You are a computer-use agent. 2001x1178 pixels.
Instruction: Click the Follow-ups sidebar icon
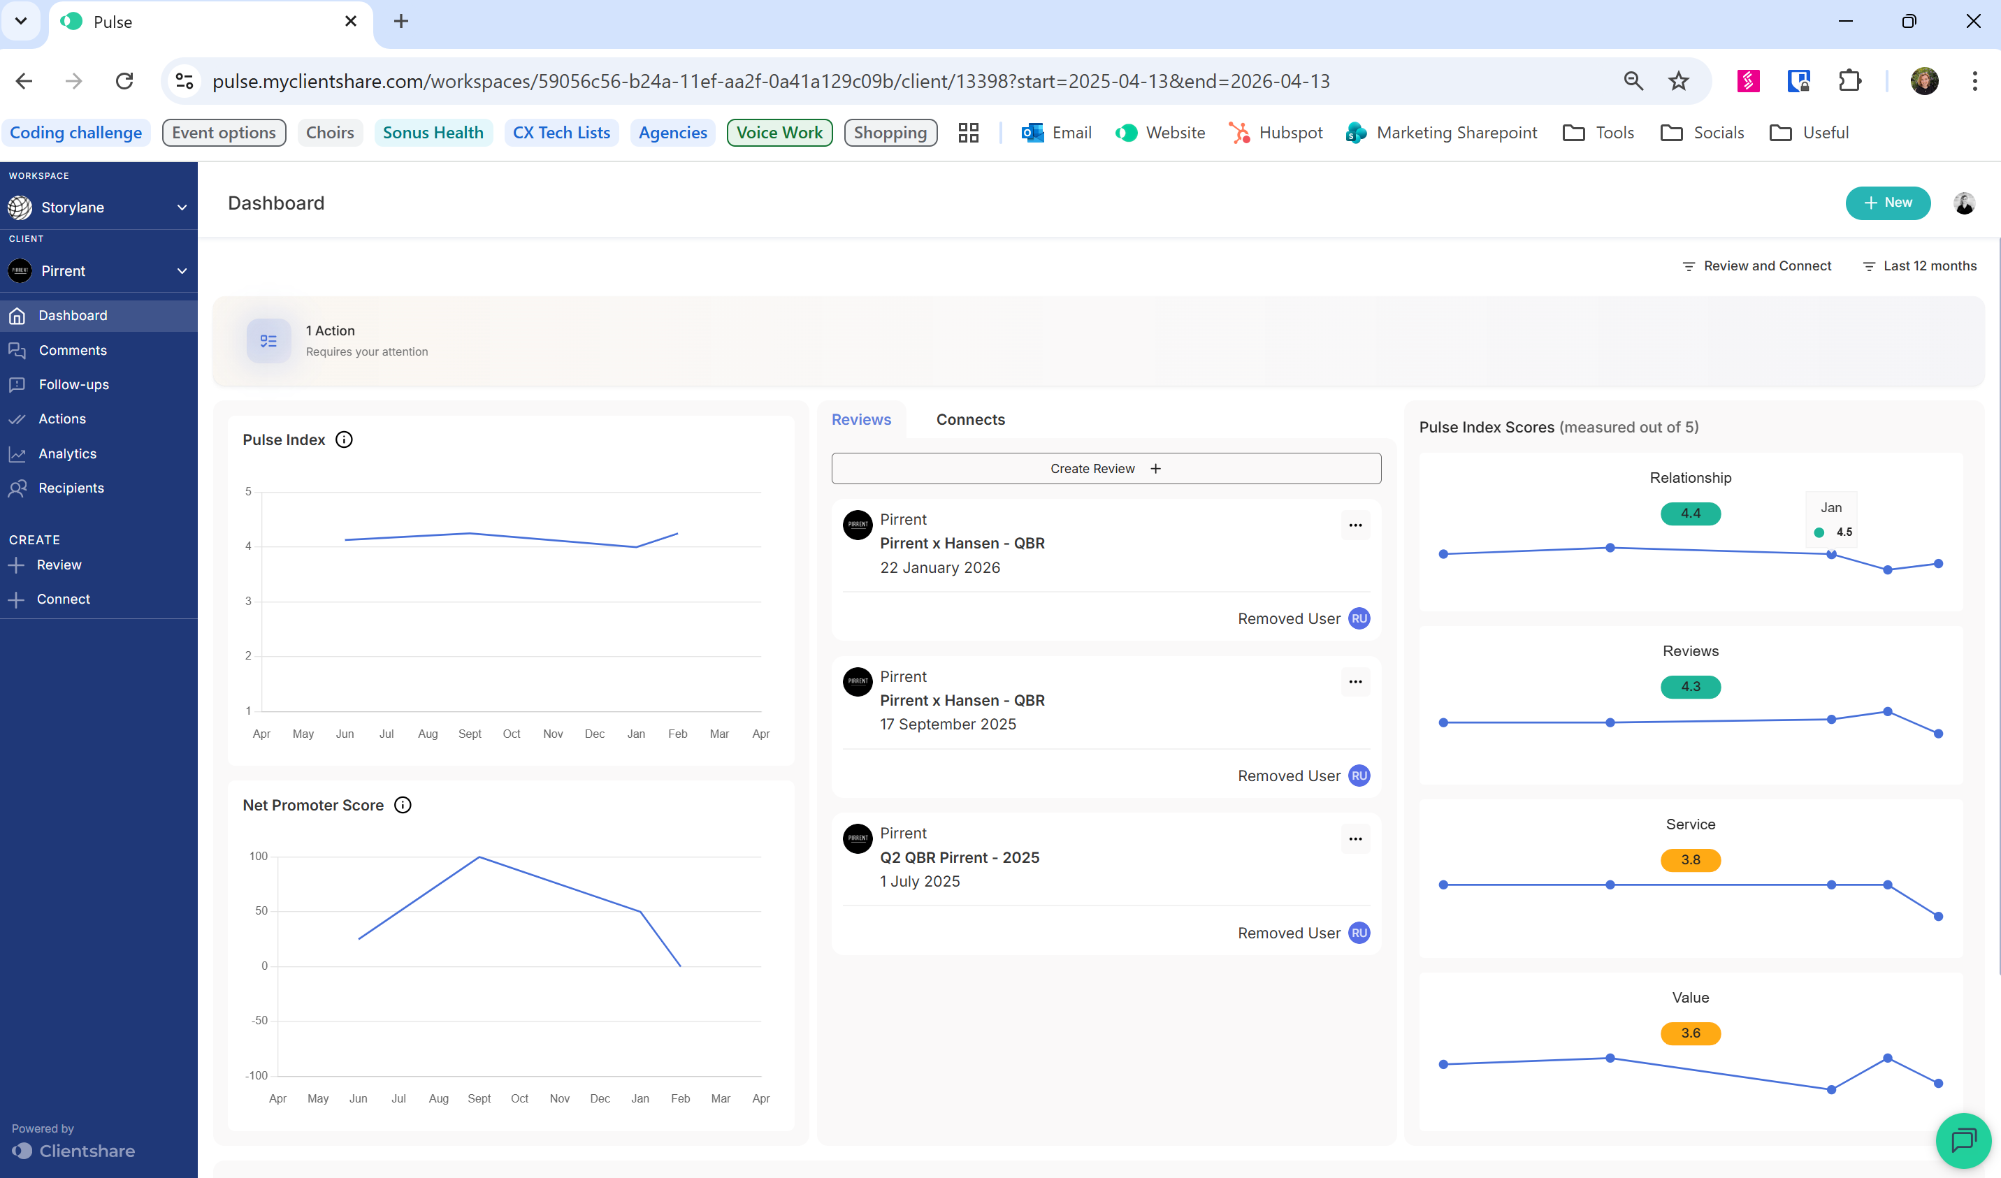point(17,385)
